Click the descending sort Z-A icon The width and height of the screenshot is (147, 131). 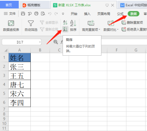(x=65, y=29)
